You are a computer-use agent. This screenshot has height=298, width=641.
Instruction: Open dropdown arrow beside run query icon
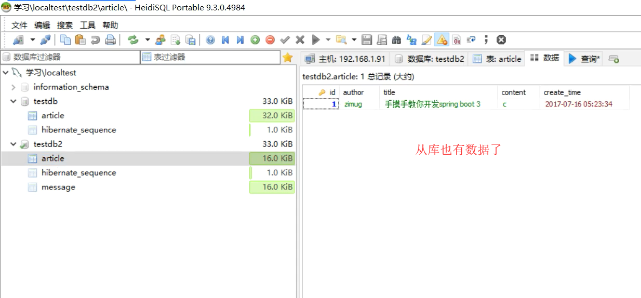328,40
